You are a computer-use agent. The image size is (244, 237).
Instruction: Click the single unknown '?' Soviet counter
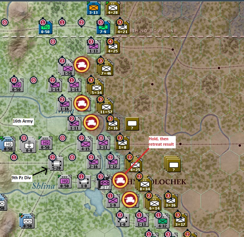click(132, 124)
